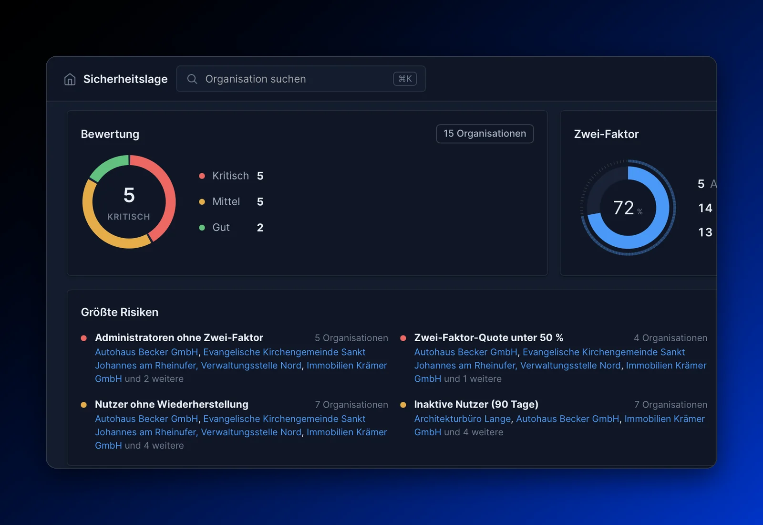Click the home icon beside Sicherheitslage
The image size is (763, 525).
(70, 79)
